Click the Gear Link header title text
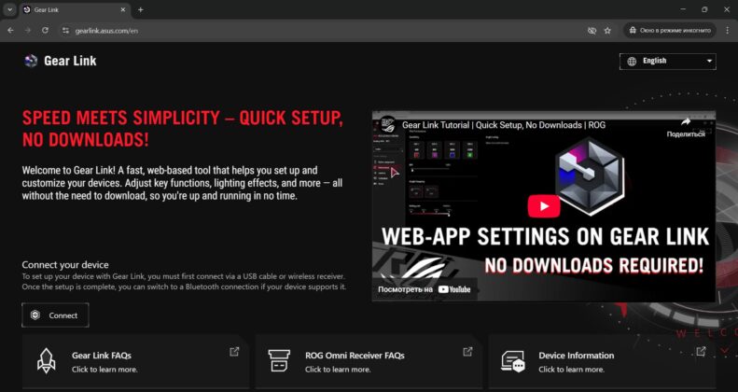The width and height of the screenshot is (738, 392). 70,61
